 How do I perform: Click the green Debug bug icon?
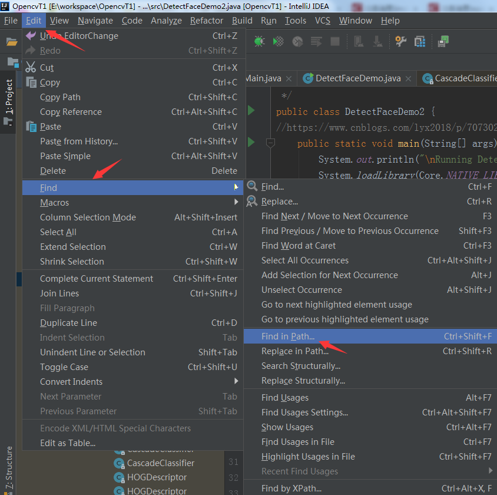pos(259,41)
